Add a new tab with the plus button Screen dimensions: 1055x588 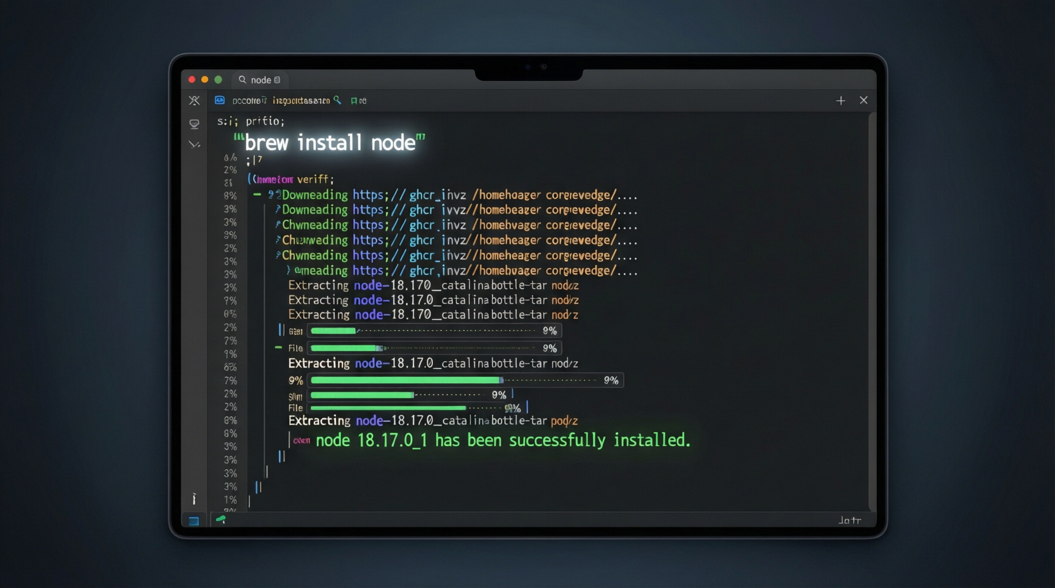(841, 101)
